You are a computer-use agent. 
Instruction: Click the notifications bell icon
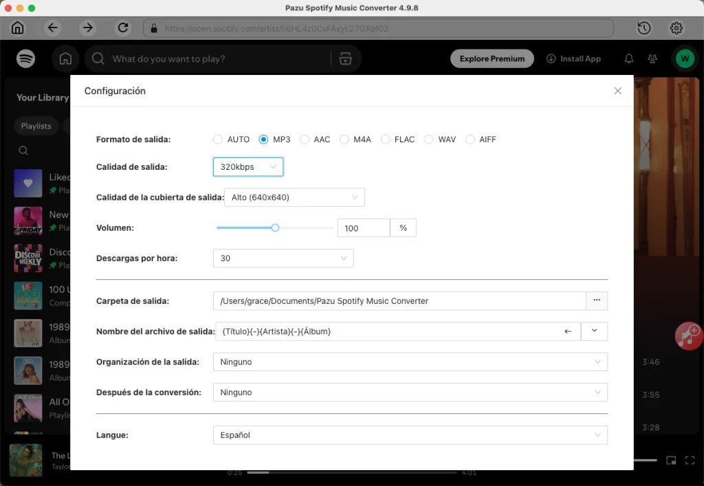pos(628,58)
